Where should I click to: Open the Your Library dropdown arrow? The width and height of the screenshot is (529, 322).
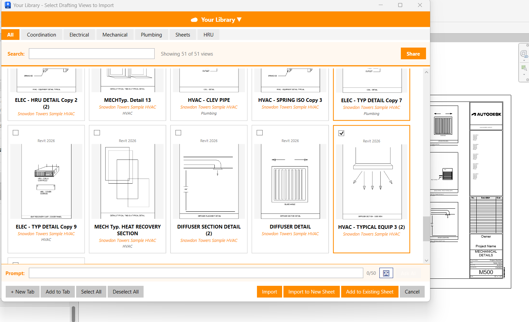(239, 20)
